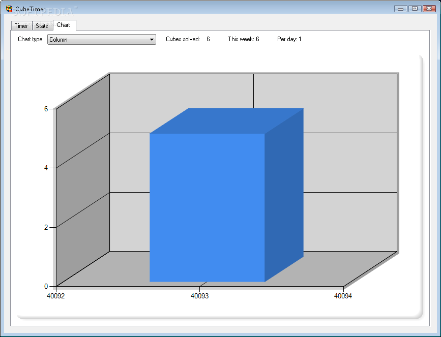
Task: Click the 40093 x-axis label
Action: click(x=200, y=296)
